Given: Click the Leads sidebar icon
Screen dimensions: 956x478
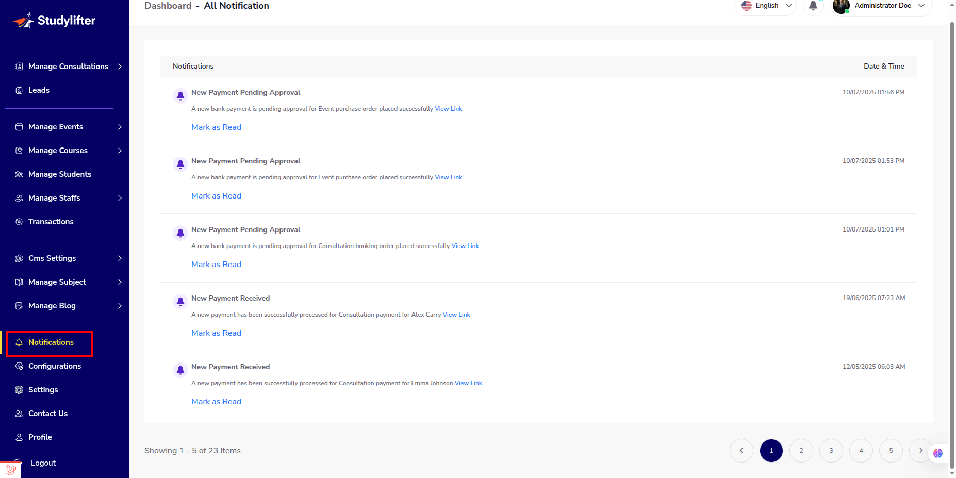Looking at the screenshot, I should click(x=19, y=90).
